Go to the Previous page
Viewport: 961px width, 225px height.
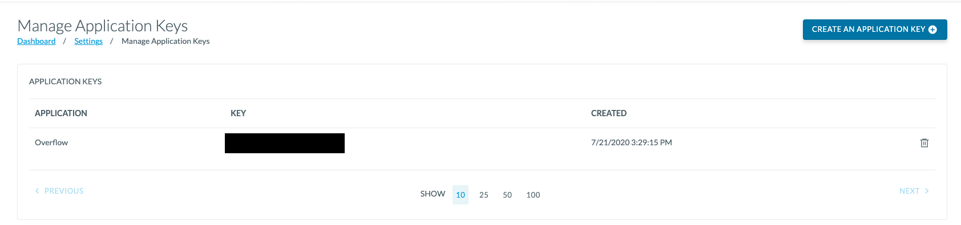[59, 191]
